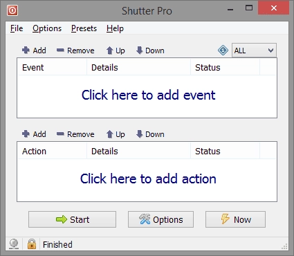Minimize the Shutter Pro window
The image size is (294, 256).
click(x=230, y=9)
